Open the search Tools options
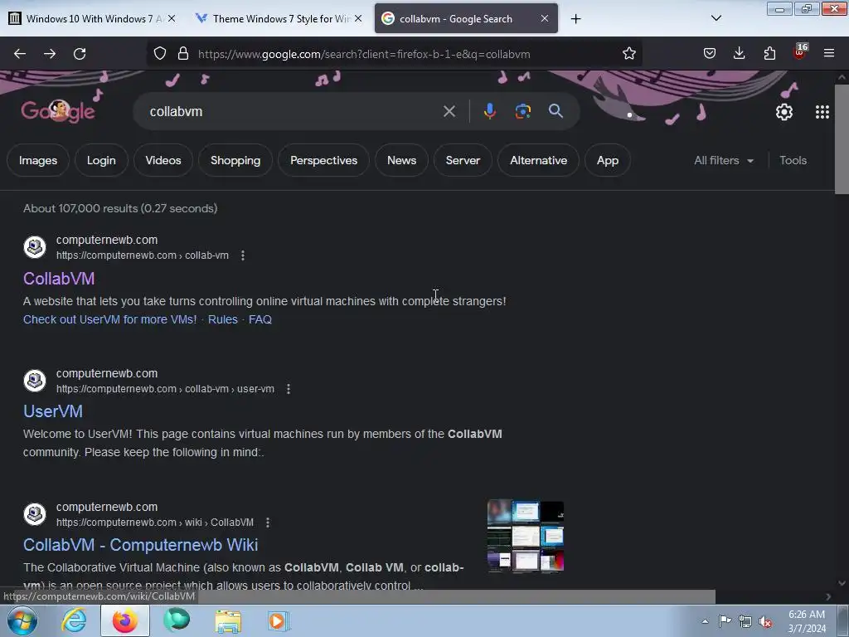The width and height of the screenshot is (849, 637). tap(793, 160)
